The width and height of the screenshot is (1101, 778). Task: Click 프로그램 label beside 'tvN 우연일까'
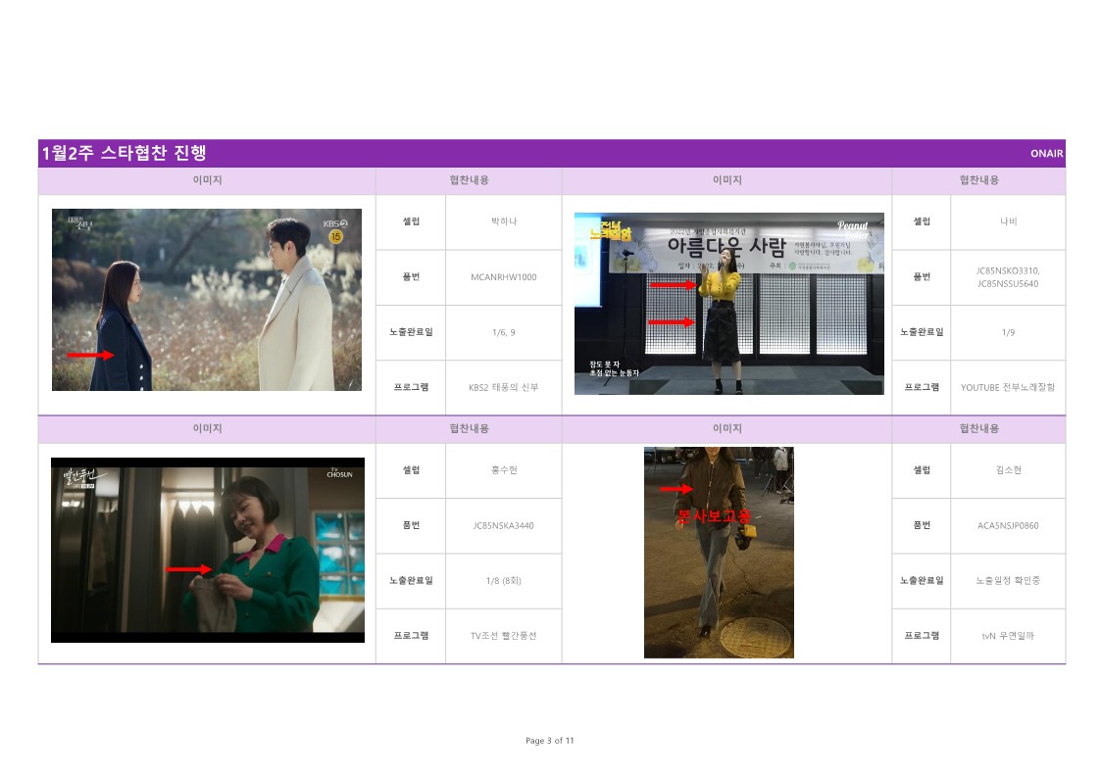pos(922,636)
